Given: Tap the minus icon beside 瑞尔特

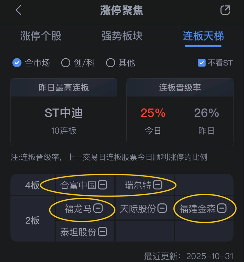Looking at the screenshot, I should click(158, 185).
